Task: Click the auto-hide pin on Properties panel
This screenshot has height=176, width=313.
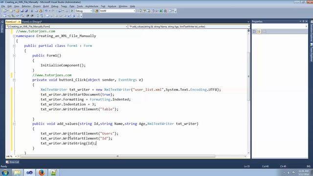Action: (303, 22)
